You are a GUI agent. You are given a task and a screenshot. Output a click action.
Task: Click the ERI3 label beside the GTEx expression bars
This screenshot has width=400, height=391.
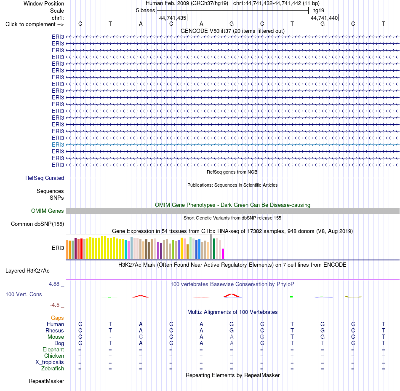point(58,248)
